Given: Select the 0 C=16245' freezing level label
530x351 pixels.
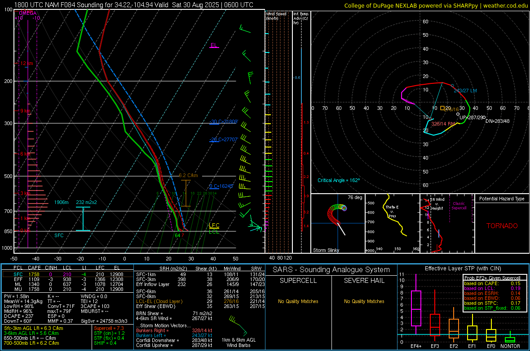Looking at the screenshot, I should (x=221, y=186).
